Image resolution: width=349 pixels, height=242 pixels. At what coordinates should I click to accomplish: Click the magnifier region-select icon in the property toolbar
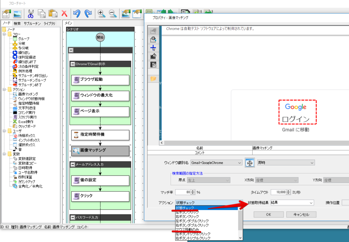click(153, 39)
